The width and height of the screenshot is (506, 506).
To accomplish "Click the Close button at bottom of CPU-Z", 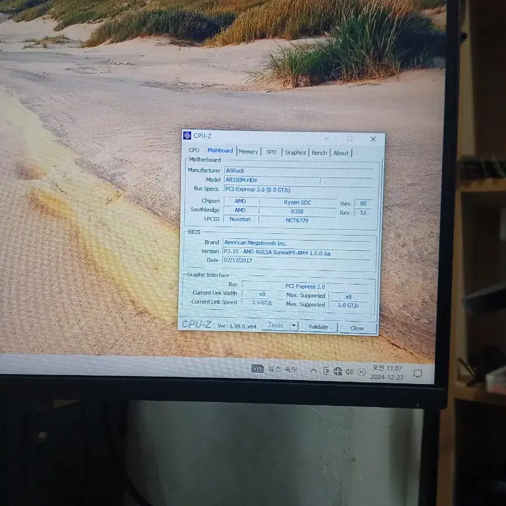I will [357, 328].
